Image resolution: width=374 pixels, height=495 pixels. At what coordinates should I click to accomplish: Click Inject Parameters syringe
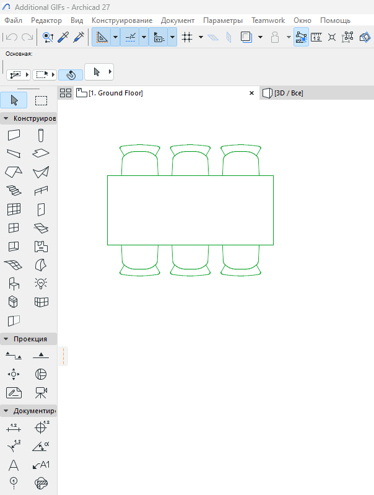click(x=79, y=37)
